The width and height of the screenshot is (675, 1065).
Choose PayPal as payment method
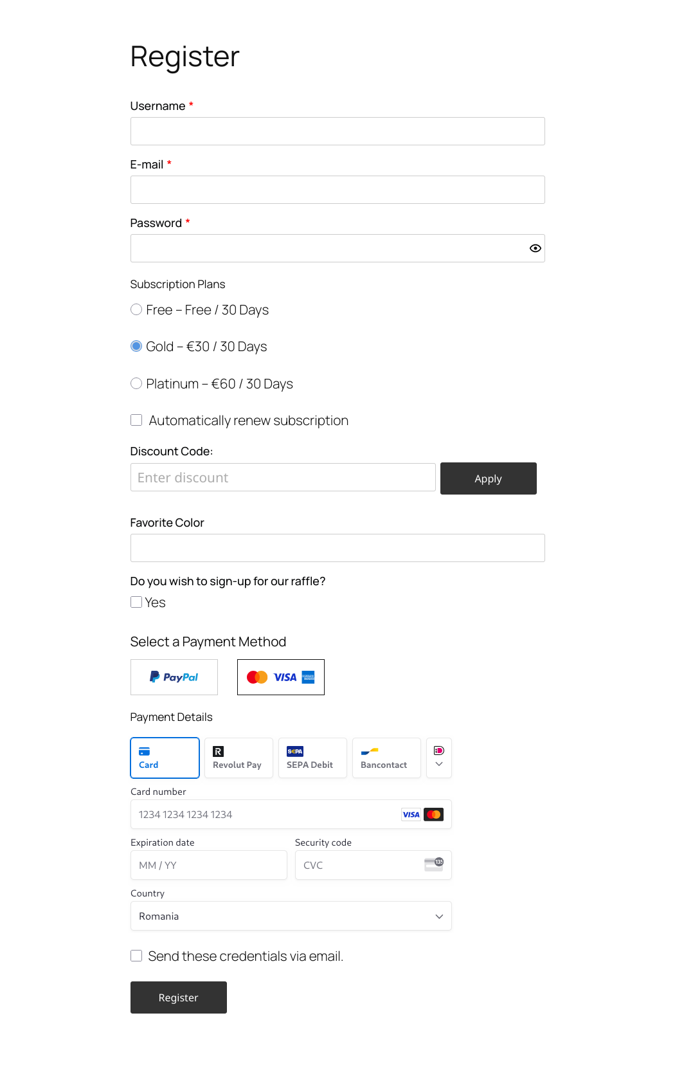[x=174, y=677]
